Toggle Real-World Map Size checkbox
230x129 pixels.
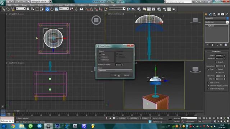point(208,89)
